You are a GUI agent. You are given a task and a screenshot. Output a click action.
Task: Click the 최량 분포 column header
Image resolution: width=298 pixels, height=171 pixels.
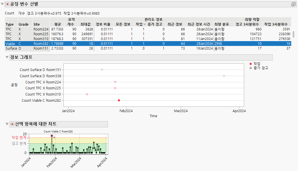coord(222,24)
